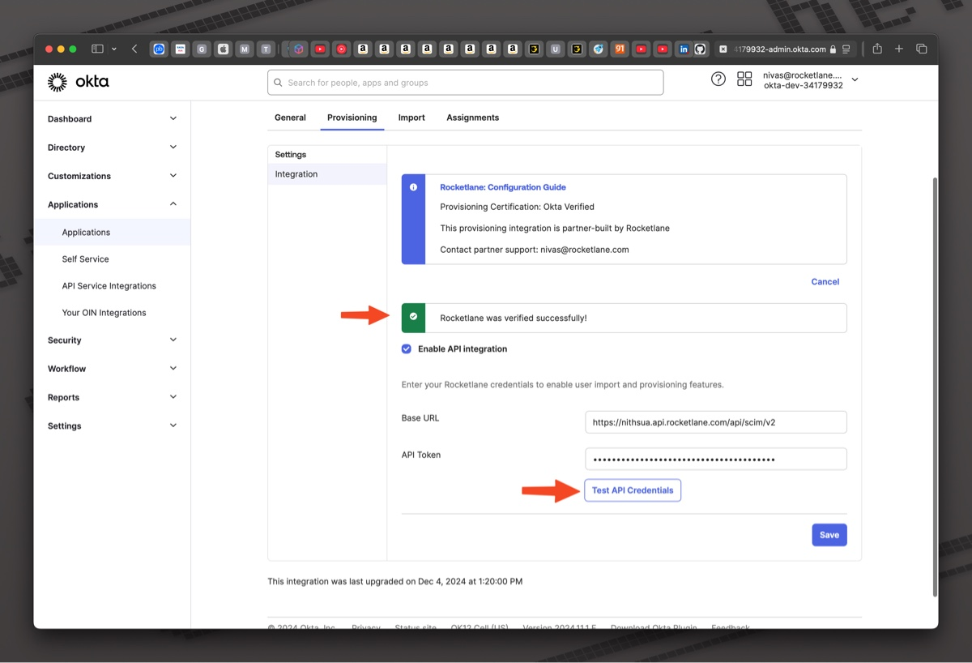972x663 pixels.
Task: Show Safari tab overview icon
Action: (921, 49)
